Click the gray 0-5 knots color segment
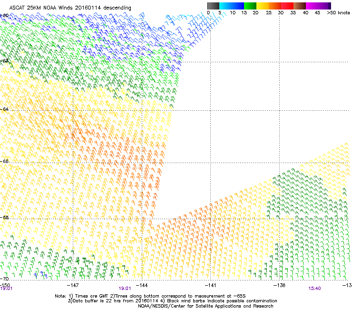This screenshot has width=352, height=309. pyautogui.click(x=213, y=6)
